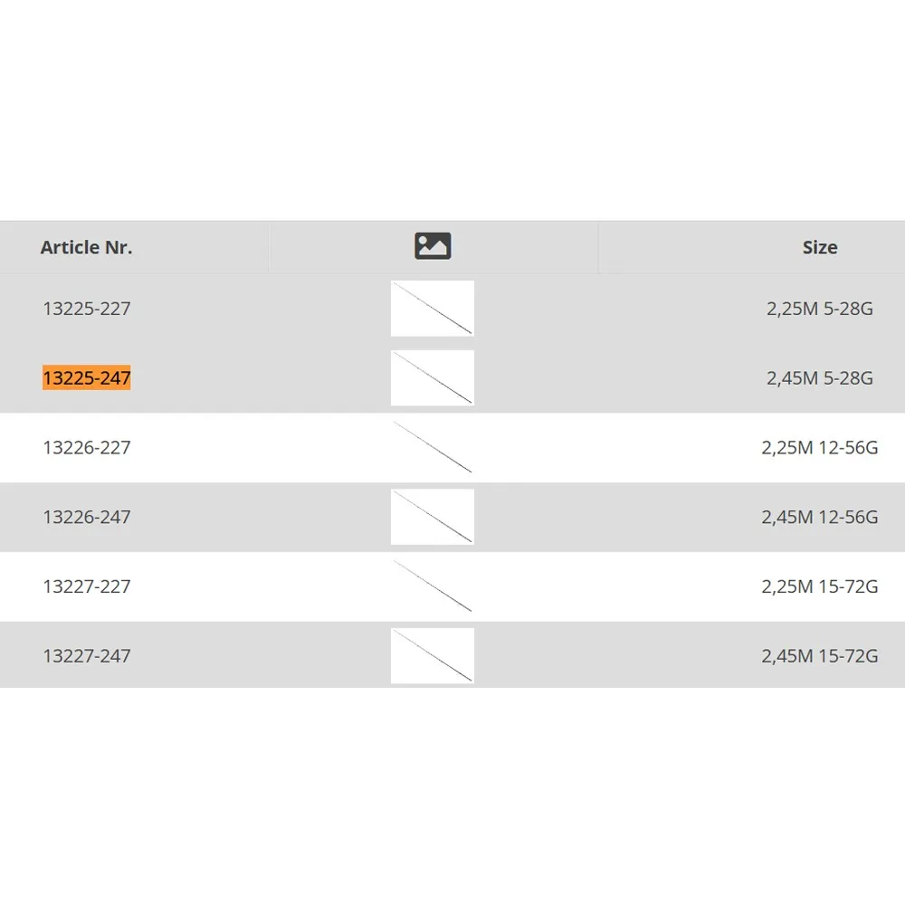This screenshot has width=905, height=905.
Task: Open thumbnail for article 13225-227
Action: (432, 309)
